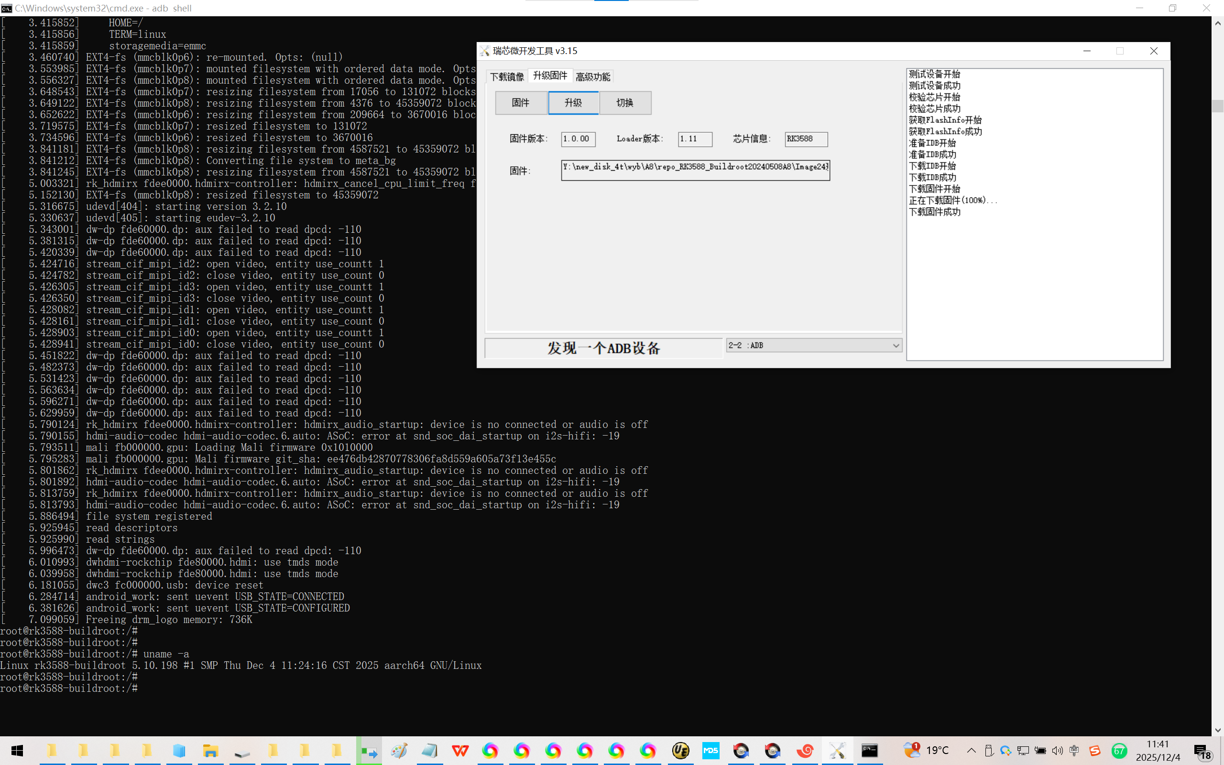Image resolution: width=1224 pixels, height=765 pixels.
Task: Open the command prompt taskbar icon
Action: point(869,751)
